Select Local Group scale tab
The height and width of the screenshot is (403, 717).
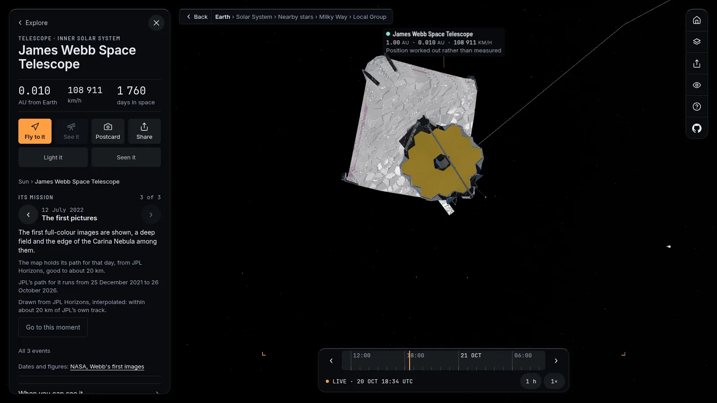(x=370, y=17)
